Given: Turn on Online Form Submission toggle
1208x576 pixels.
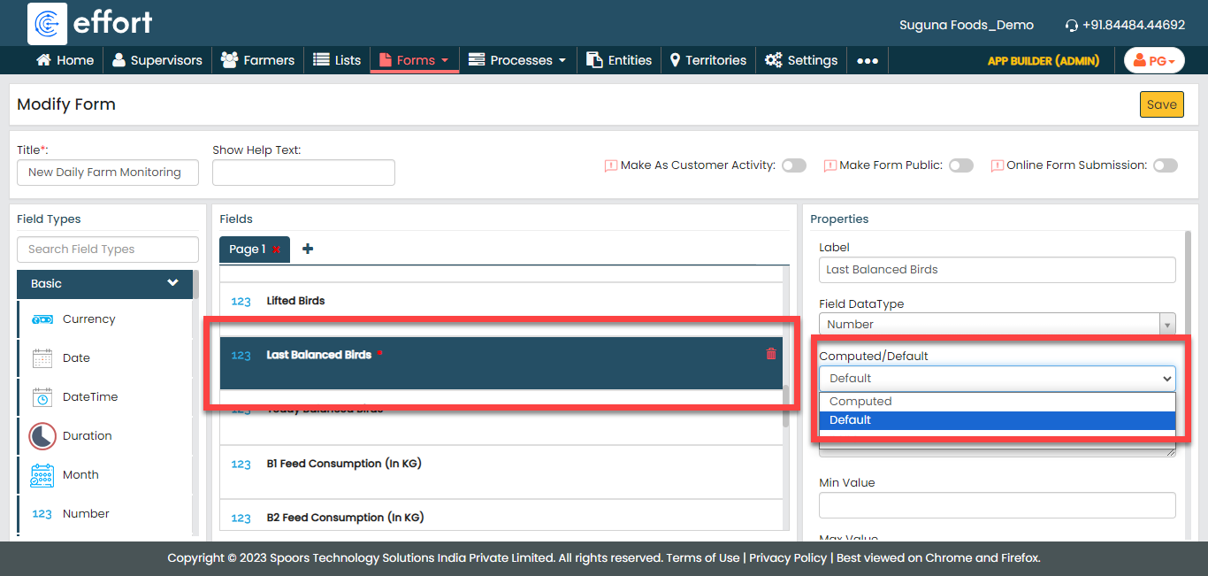Looking at the screenshot, I should (1165, 165).
